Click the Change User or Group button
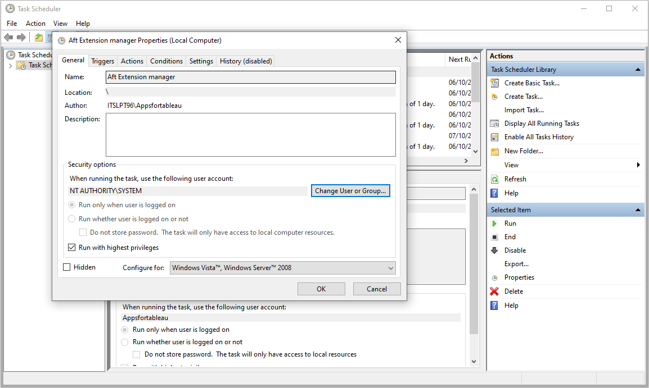Viewport: 649px width, 388px height. [x=350, y=191]
